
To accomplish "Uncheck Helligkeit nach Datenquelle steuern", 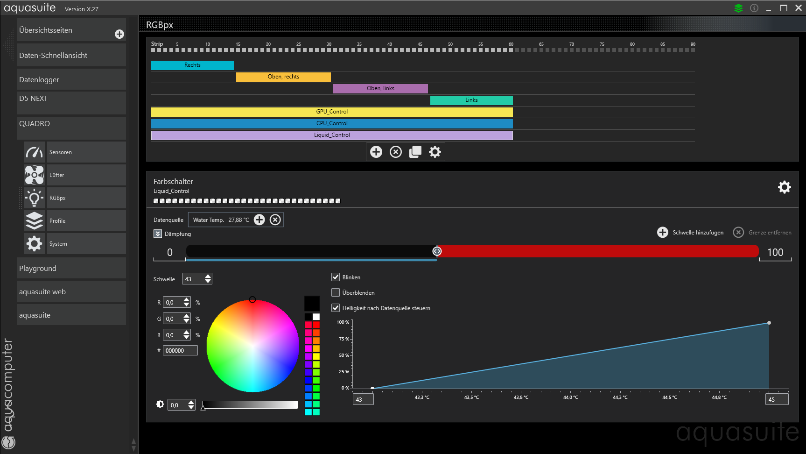I will pos(336,308).
